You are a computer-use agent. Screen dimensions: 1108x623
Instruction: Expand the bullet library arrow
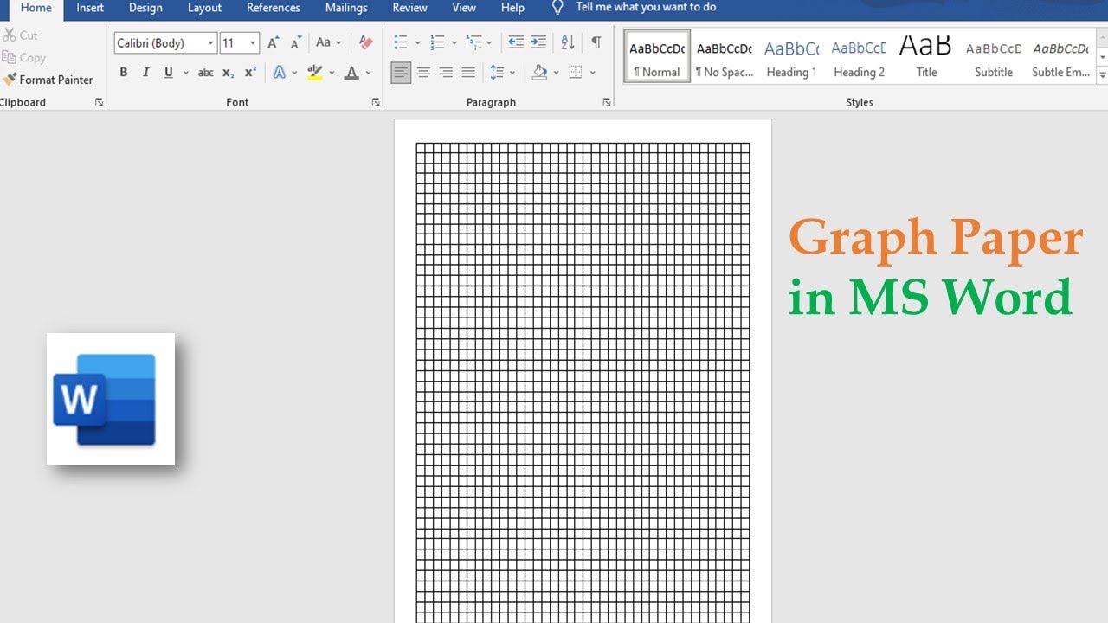click(417, 42)
